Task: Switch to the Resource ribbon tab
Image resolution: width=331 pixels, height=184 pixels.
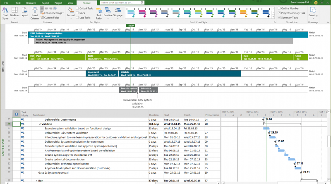Action: tap(31, 2)
